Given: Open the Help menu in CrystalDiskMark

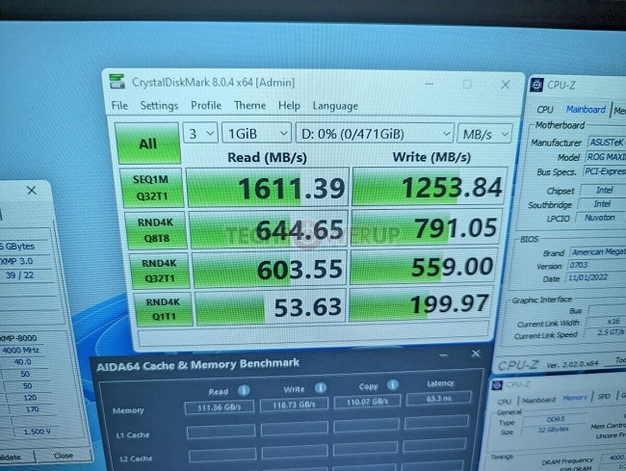Looking at the screenshot, I should coord(289,106).
